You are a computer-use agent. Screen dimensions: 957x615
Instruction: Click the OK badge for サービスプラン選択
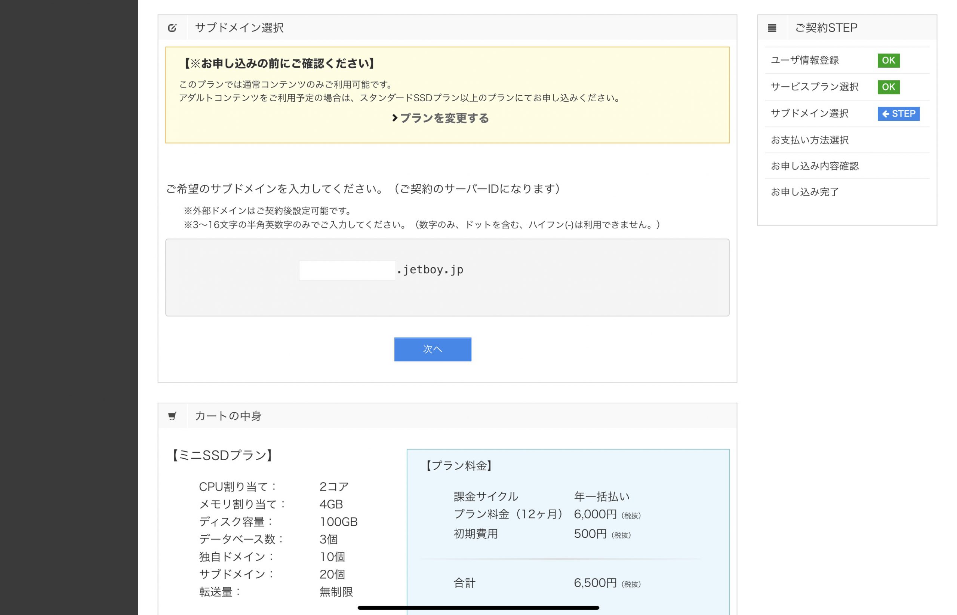point(888,87)
